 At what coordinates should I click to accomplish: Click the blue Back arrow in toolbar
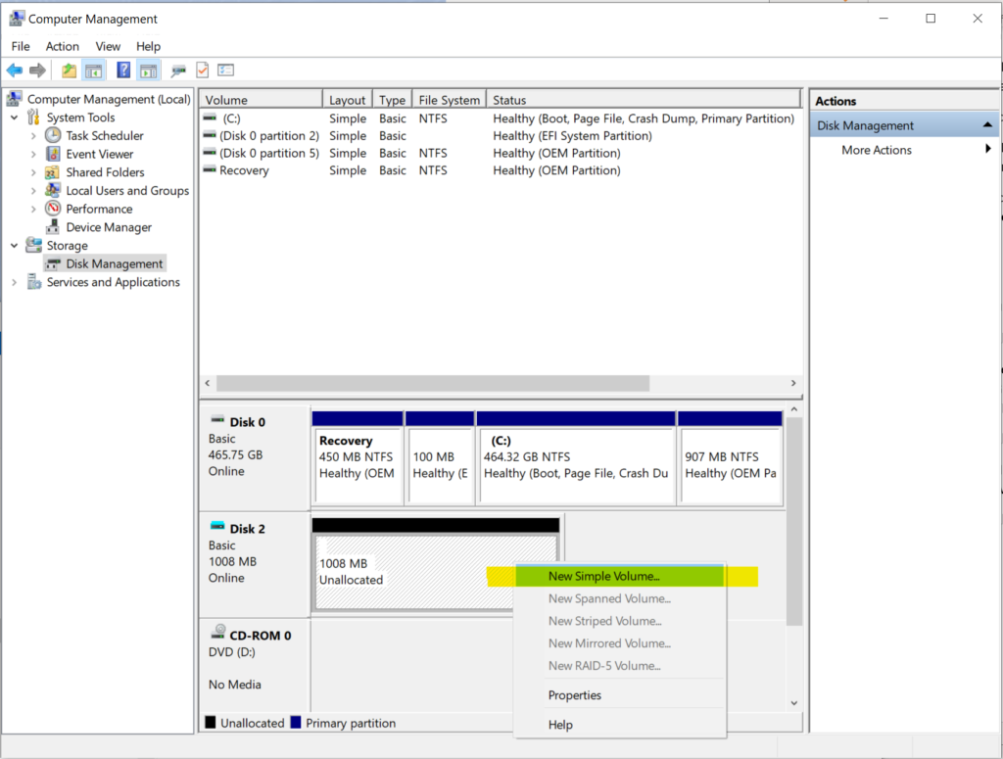pyautogui.click(x=15, y=71)
